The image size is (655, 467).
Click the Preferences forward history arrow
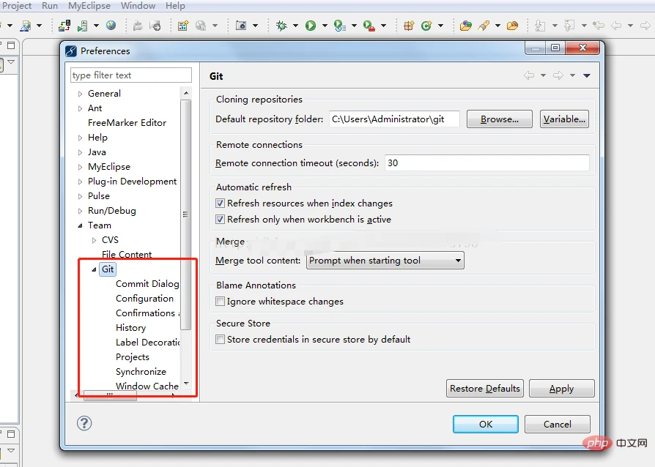[558, 75]
